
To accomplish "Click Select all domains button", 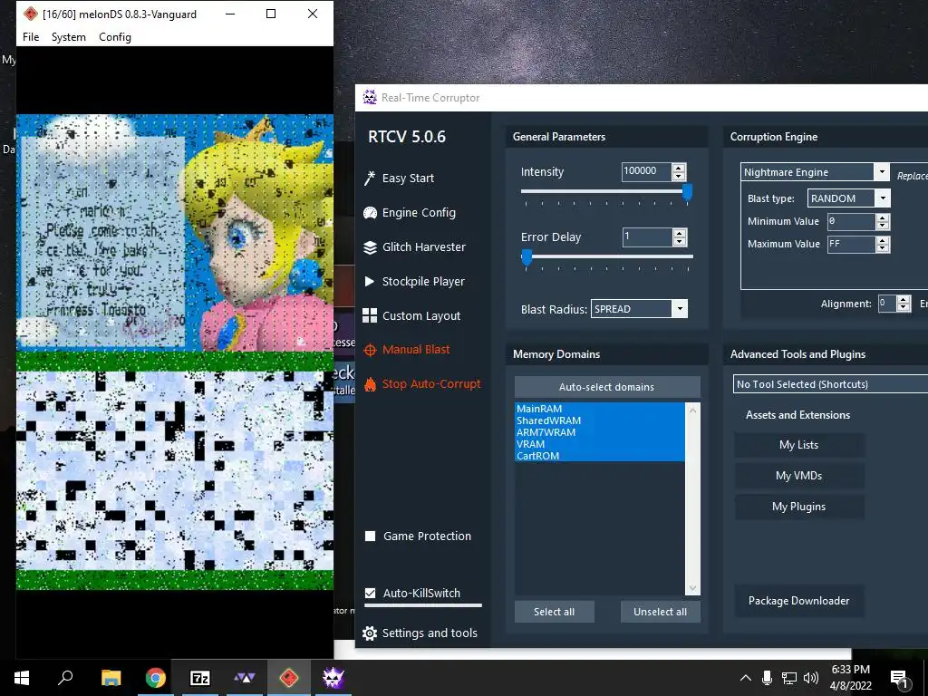I will coord(554,612).
